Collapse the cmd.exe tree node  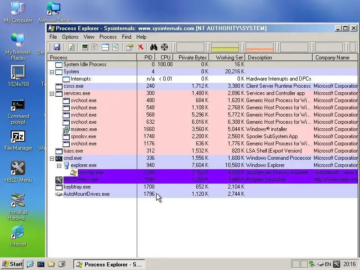[x=52, y=158]
